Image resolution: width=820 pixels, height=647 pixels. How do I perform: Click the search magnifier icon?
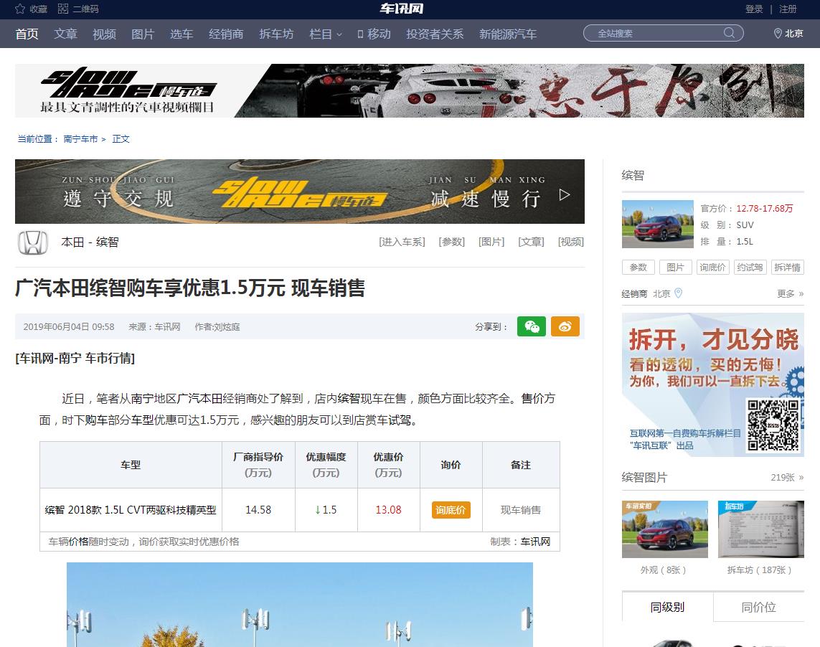click(x=729, y=33)
